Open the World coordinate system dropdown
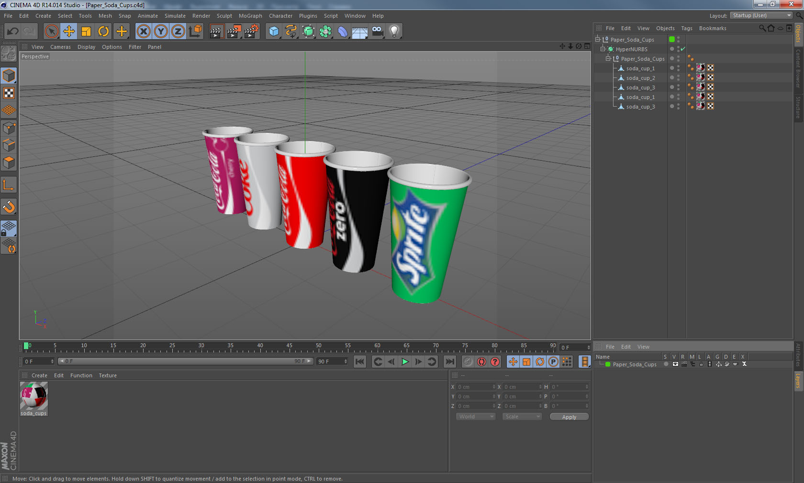Viewport: 804px width, 483px height. coord(475,417)
